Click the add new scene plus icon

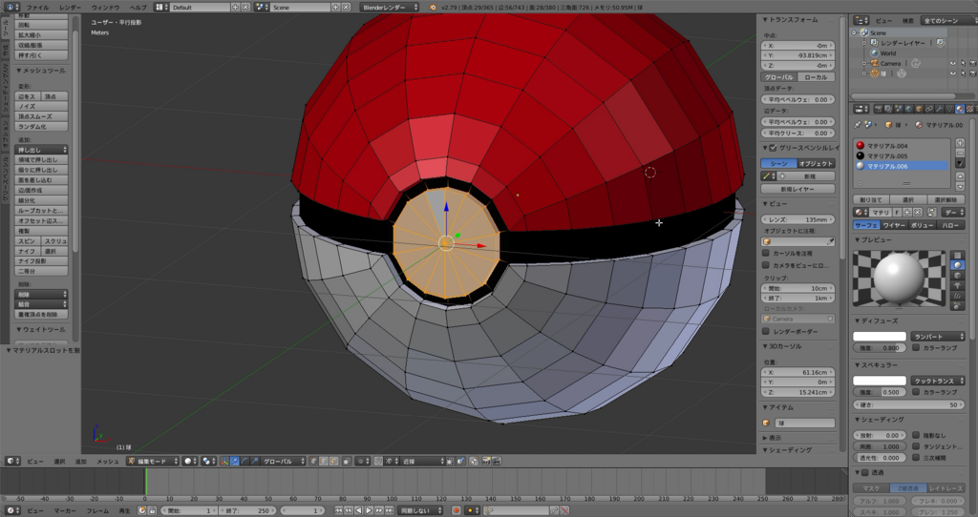pyautogui.click(x=336, y=7)
